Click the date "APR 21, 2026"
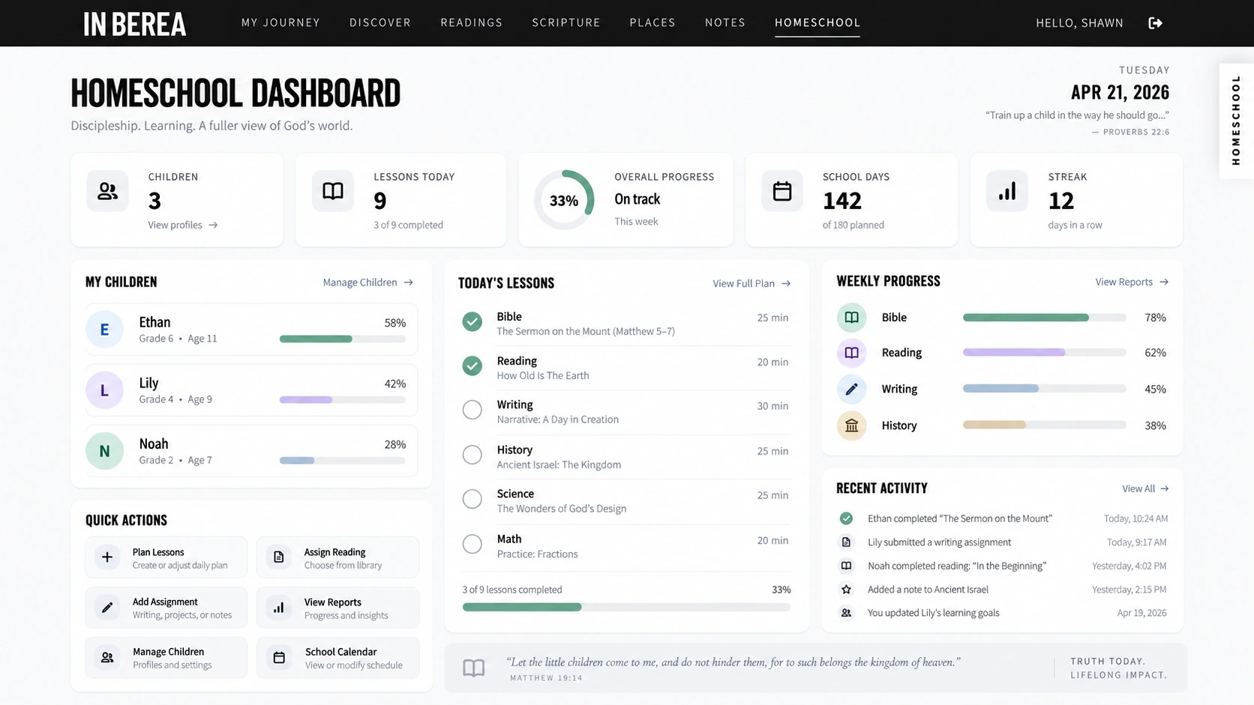The image size is (1254, 705). pyautogui.click(x=1120, y=92)
